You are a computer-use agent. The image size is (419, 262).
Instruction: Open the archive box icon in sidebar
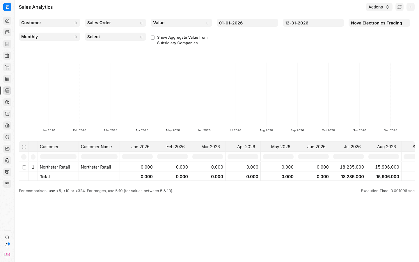7,114
